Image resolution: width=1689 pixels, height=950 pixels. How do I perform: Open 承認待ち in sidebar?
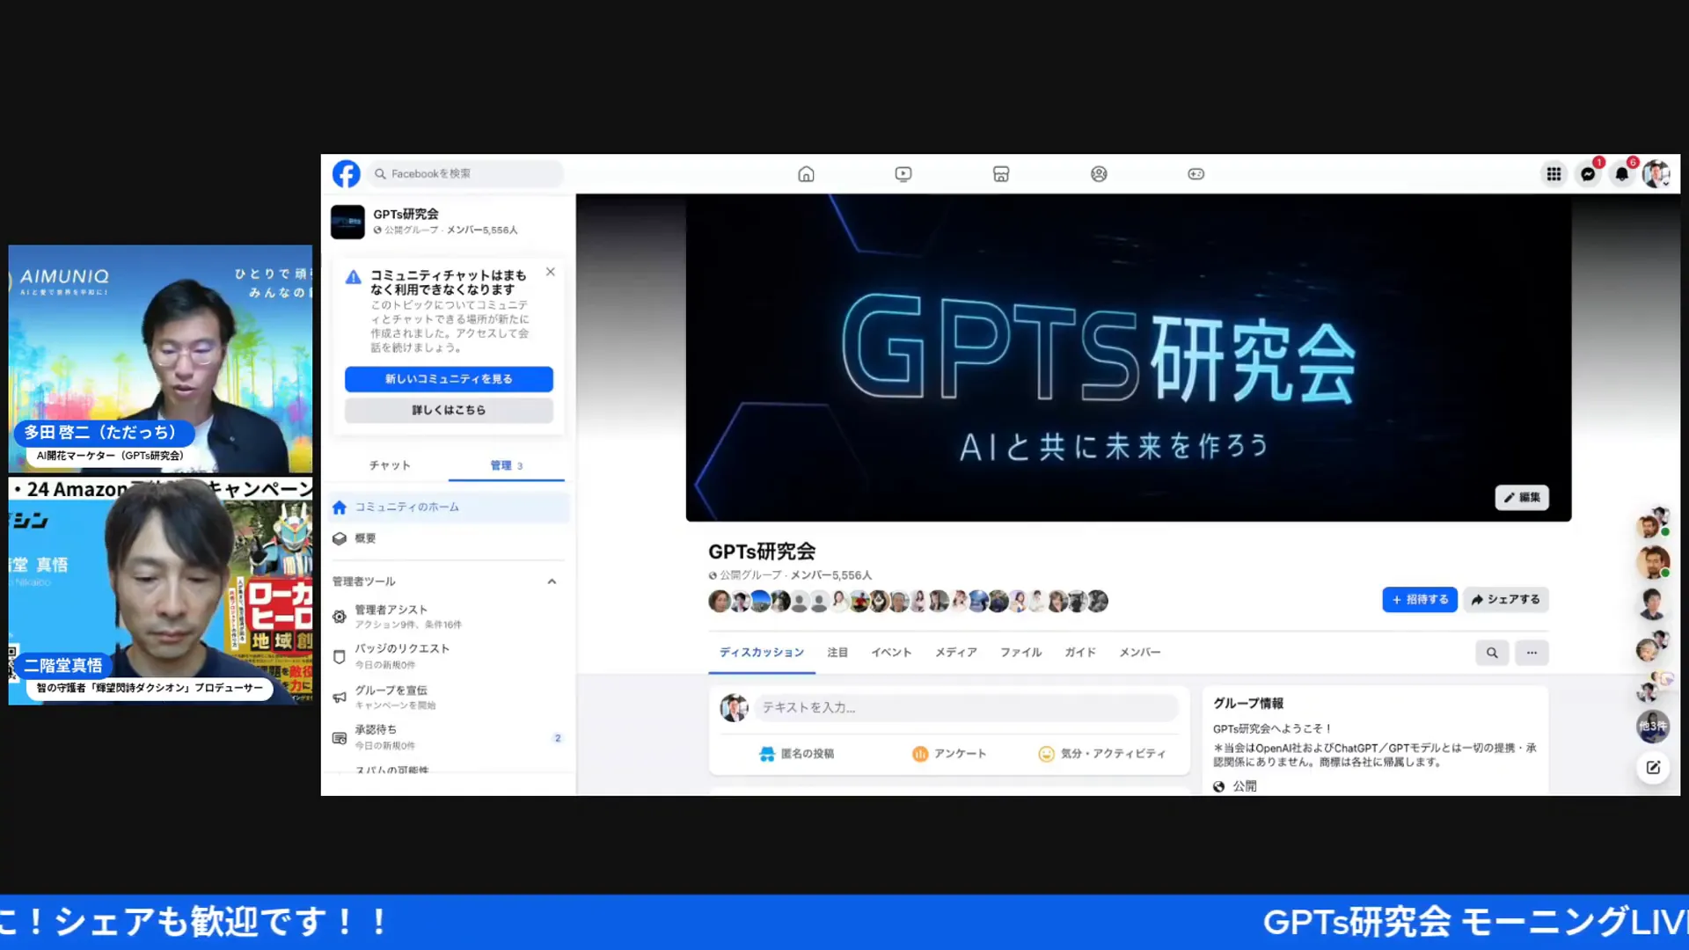coord(450,737)
